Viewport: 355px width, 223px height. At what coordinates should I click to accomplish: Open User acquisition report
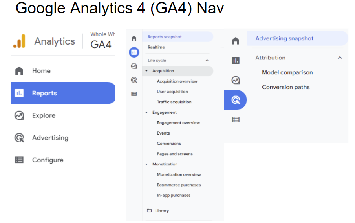point(172,92)
